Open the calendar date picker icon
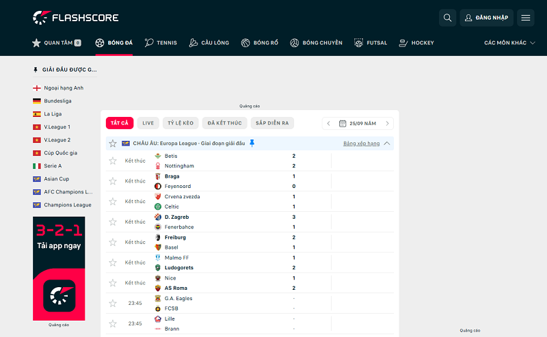The width and height of the screenshot is (547, 337). pos(343,124)
